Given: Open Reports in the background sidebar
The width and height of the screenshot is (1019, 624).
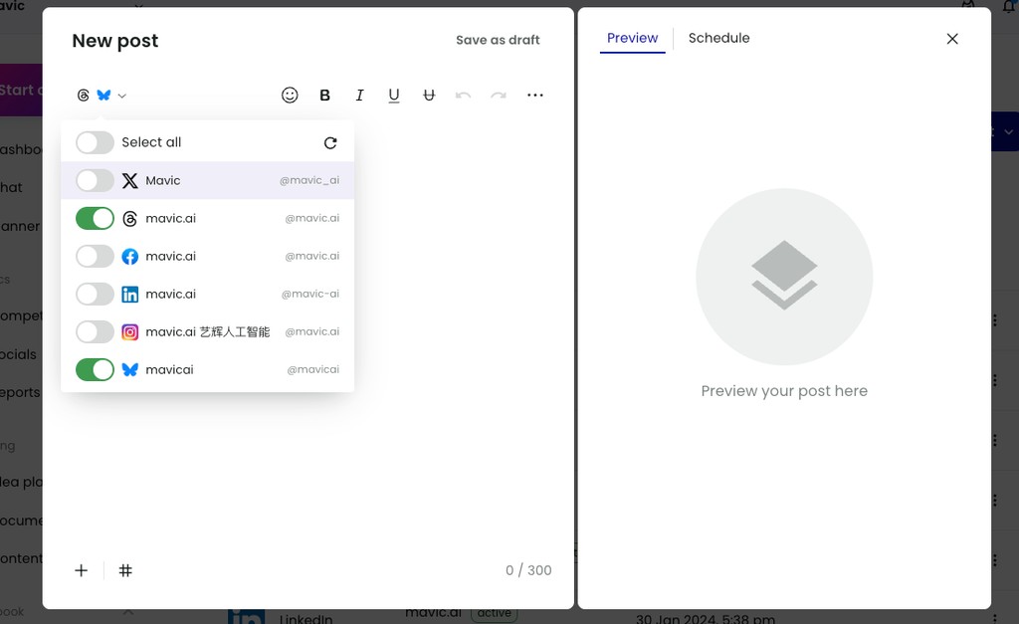Looking at the screenshot, I should [20, 392].
